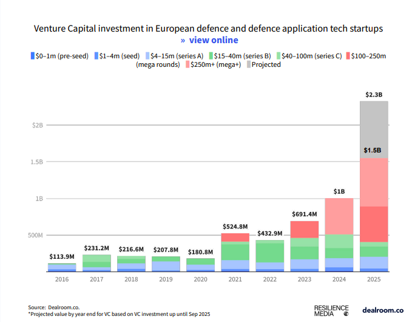Click the $2.3B label above 2025 bar
Image resolution: width=412 pixels, height=322 pixels.
374,95
